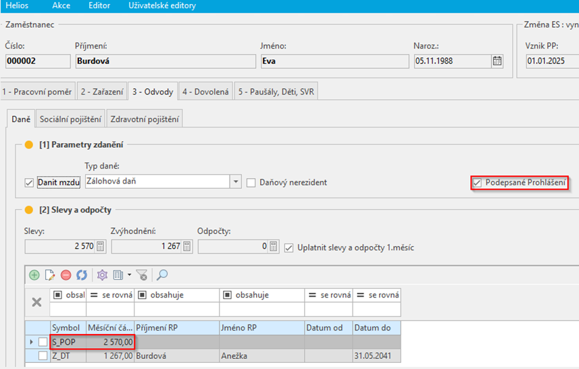Click the green add new record icon
The height and width of the screenshot is (369, 579).
click(x=34, y=275)
